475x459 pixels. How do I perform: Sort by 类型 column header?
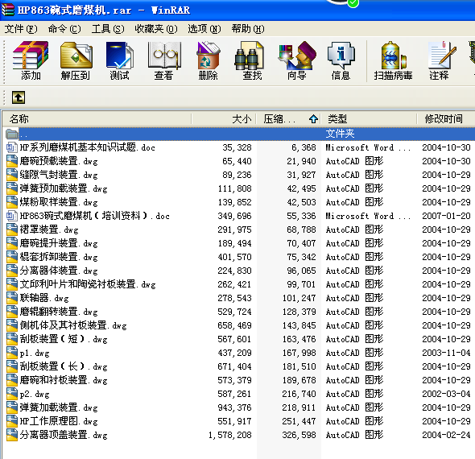[369, 118]
